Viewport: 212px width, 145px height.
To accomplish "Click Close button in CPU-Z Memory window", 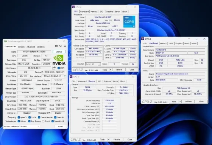I will [x=129, y=139].
